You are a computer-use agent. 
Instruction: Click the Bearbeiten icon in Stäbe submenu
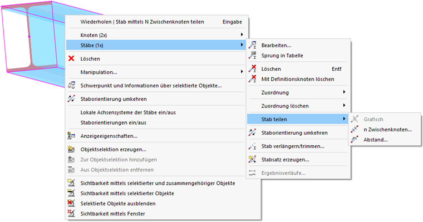click(252, 45)
